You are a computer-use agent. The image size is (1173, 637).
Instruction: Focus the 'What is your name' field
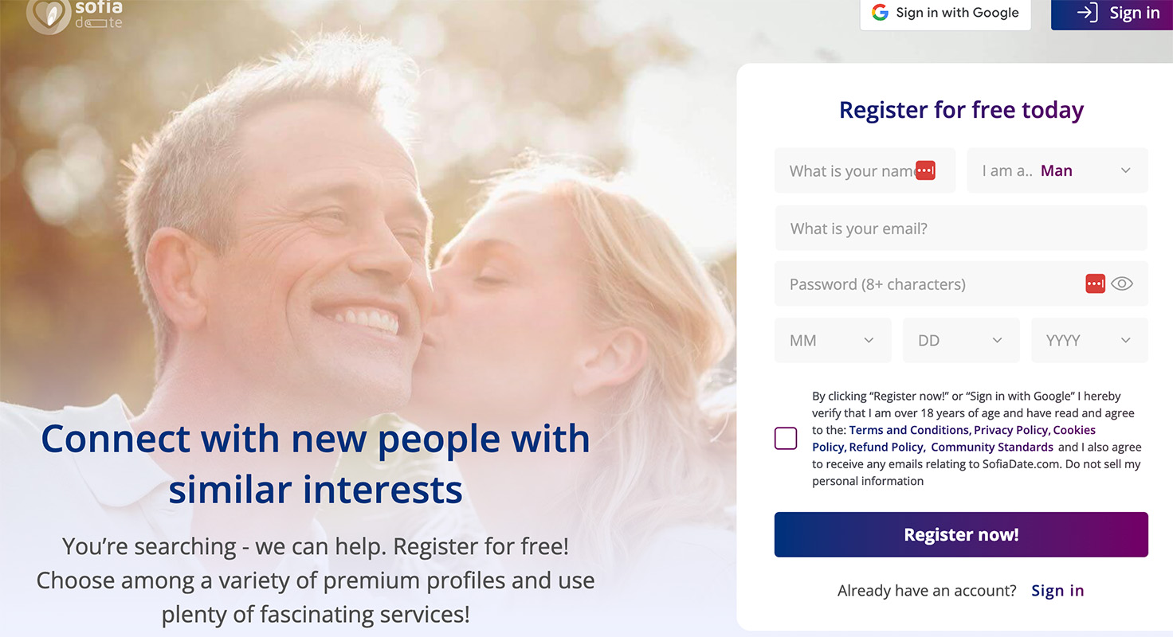pyautogui.click(x=849, y=170)
